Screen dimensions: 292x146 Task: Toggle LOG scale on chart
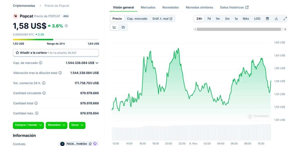[257, 19]
